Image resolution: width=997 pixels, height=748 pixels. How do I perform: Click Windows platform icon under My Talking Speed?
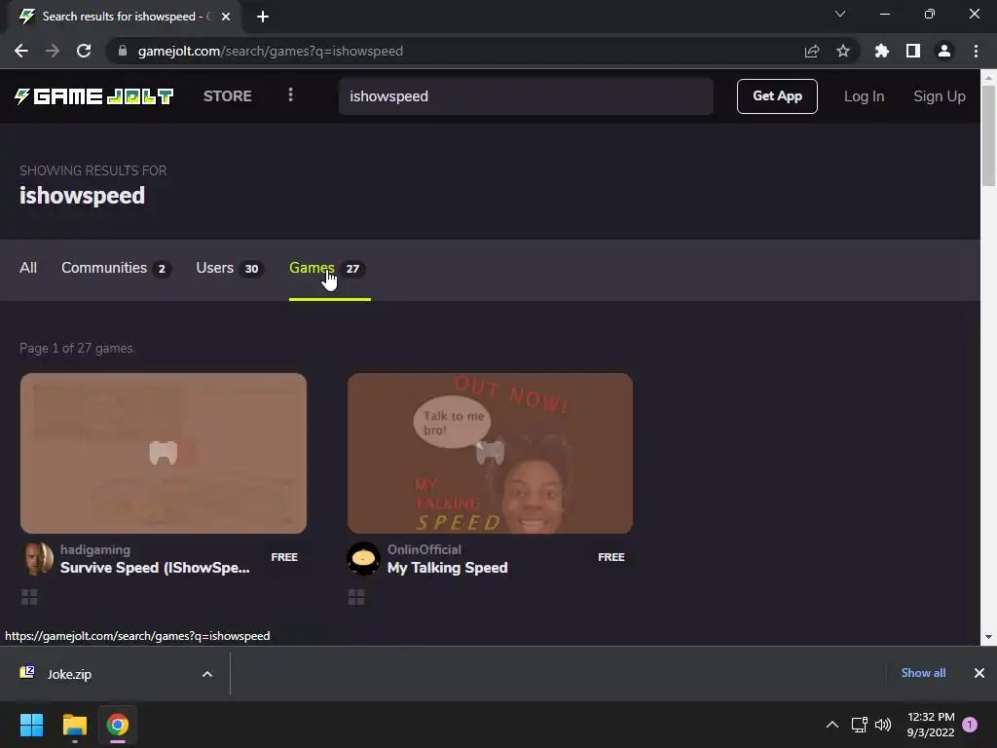coord(356,597)
